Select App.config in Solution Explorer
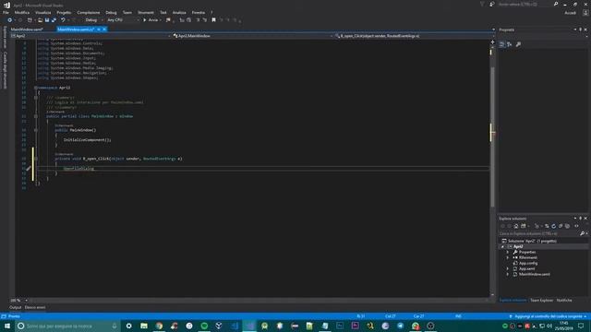Screen dimensions: 591x332 (x=528, y=263)
